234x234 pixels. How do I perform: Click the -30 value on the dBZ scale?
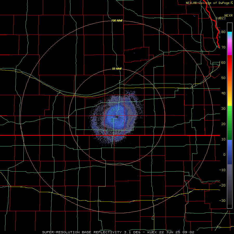tap(222, 201)
